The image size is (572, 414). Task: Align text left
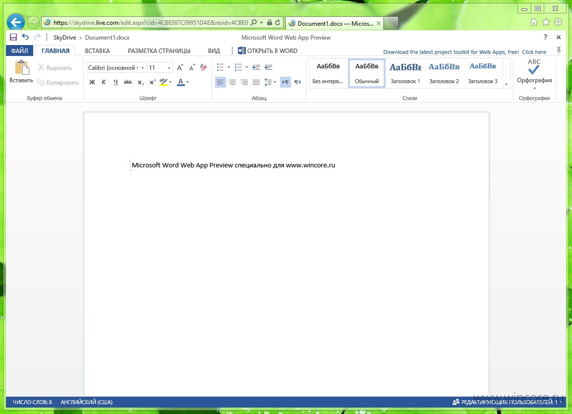click(221, 82)
